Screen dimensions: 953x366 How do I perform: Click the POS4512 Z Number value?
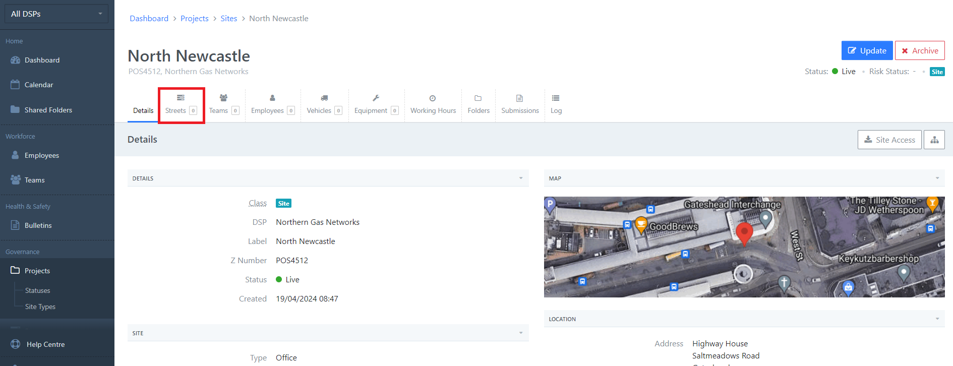pos(292,260)
